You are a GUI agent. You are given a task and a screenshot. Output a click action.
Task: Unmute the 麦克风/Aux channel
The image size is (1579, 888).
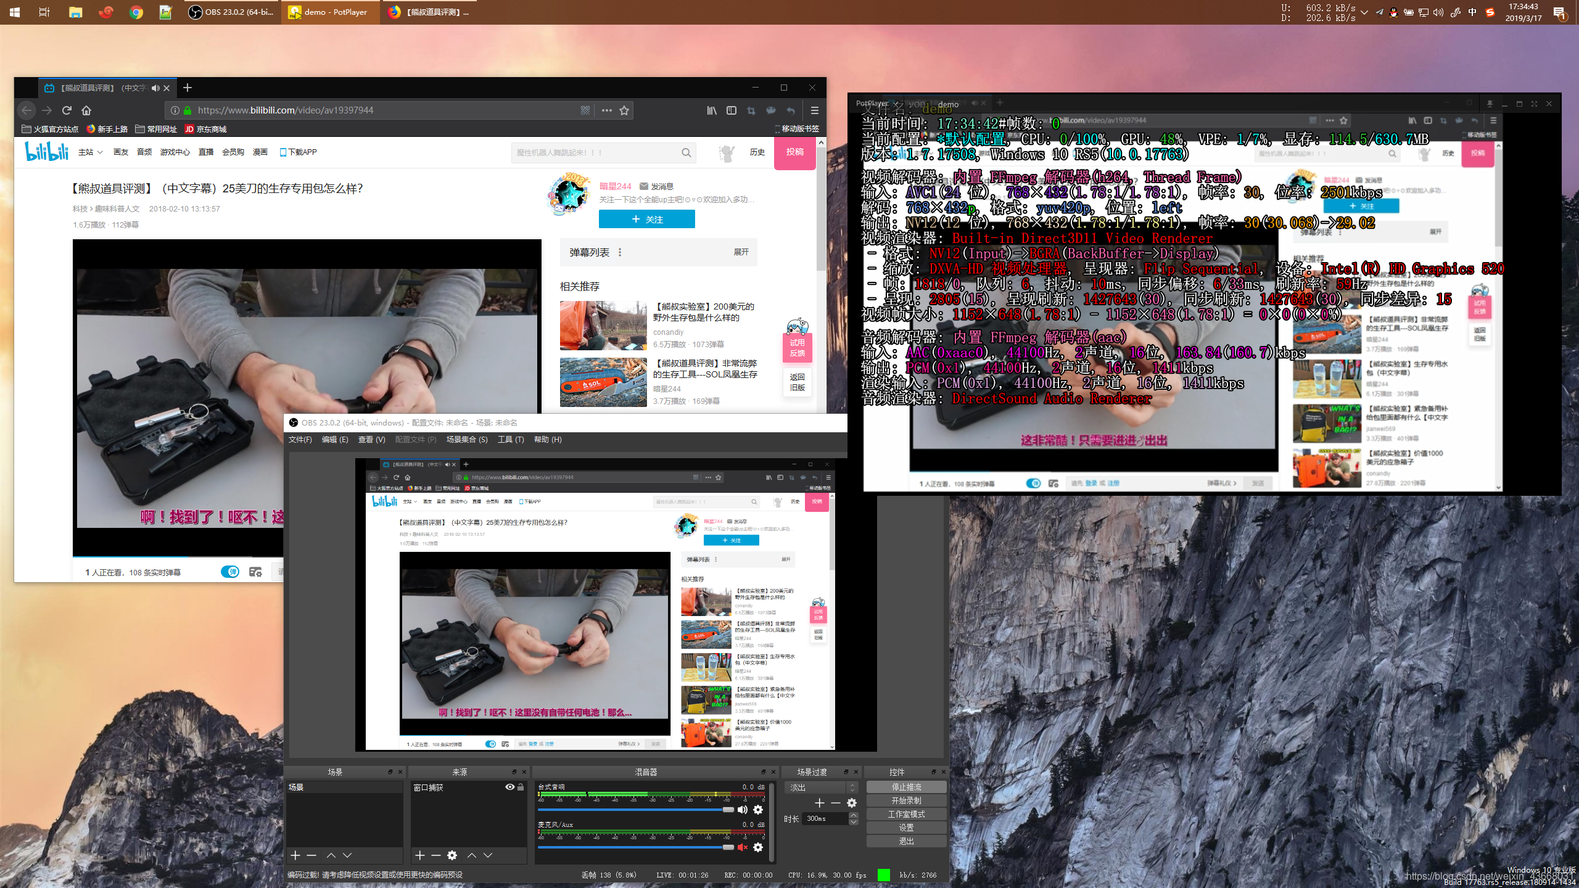pyautogui.click(x=743, y=847)
